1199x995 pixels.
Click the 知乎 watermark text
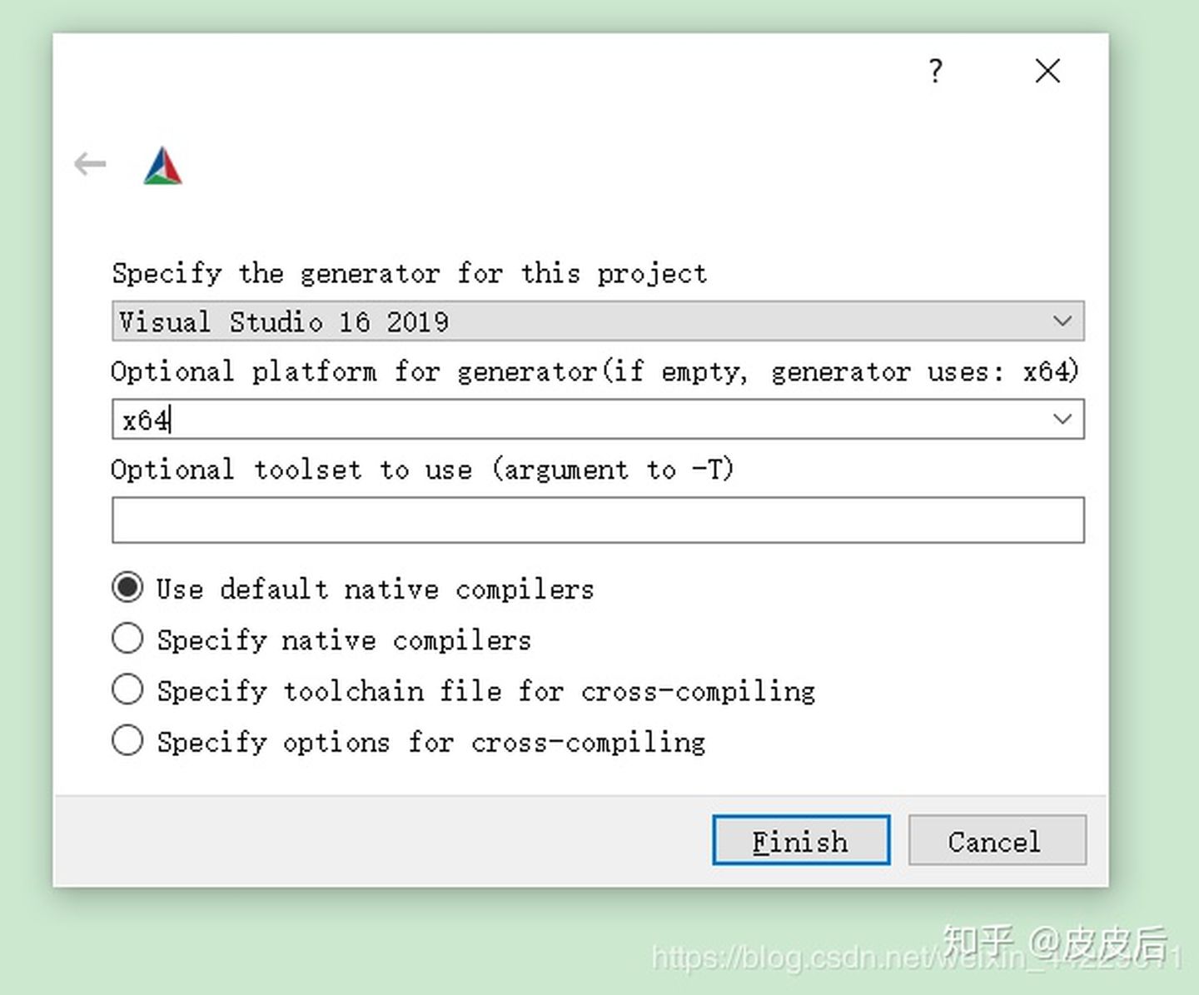tap(978, 941)
